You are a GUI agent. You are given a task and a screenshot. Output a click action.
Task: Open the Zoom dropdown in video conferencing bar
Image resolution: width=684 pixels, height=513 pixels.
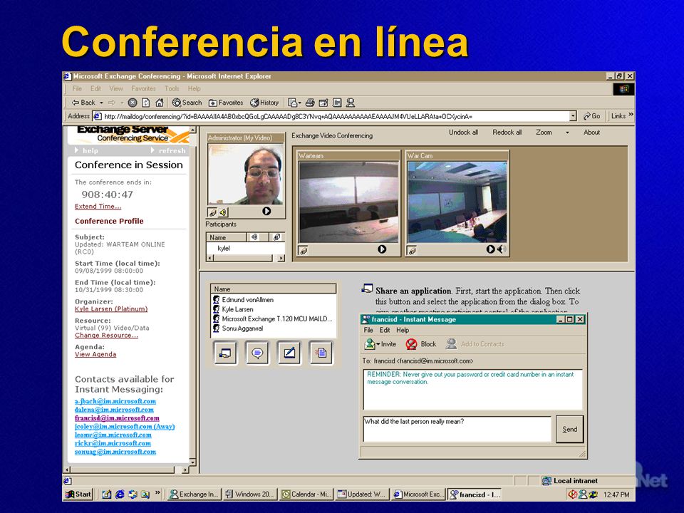[567, 133]
